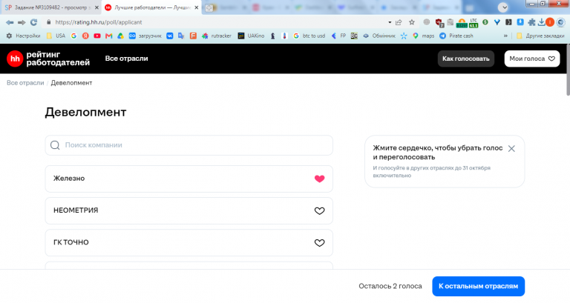Click the Как голосовать button
Viewport: 570px width, 303px height.
[465, 59]
